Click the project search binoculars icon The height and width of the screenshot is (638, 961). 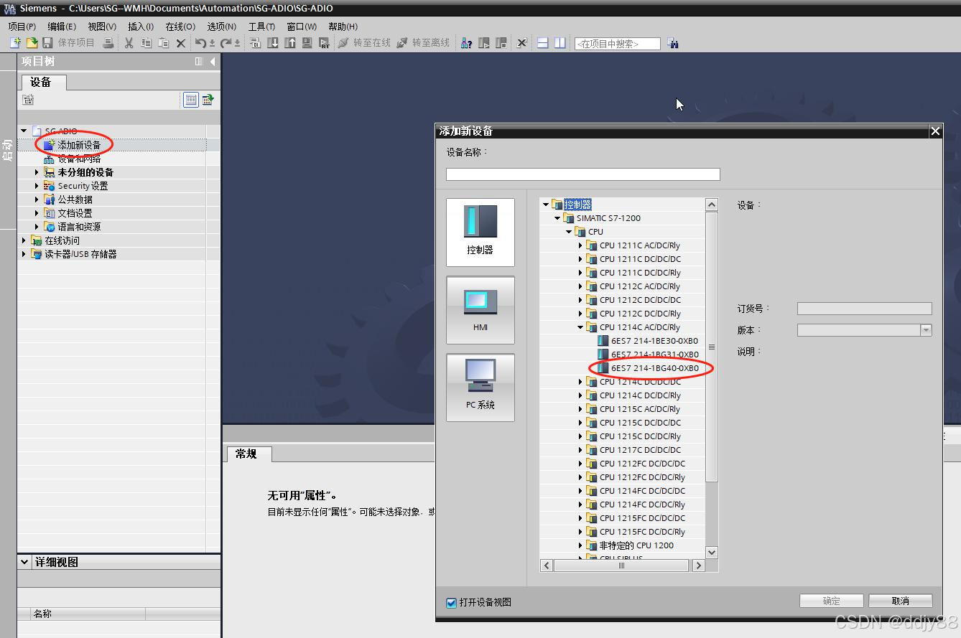point(673,43)
